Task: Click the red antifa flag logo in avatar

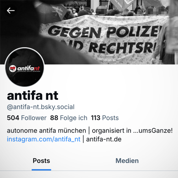Action: click(x=13, y=68)
